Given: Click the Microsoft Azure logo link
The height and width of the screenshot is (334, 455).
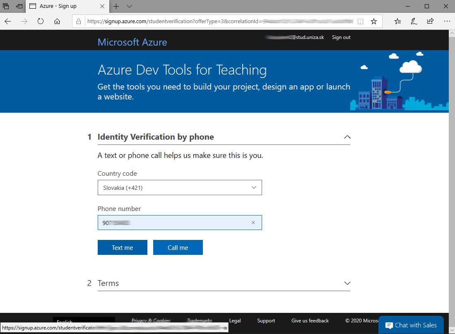Looking at the screenshot, I should tap(132, 42).
